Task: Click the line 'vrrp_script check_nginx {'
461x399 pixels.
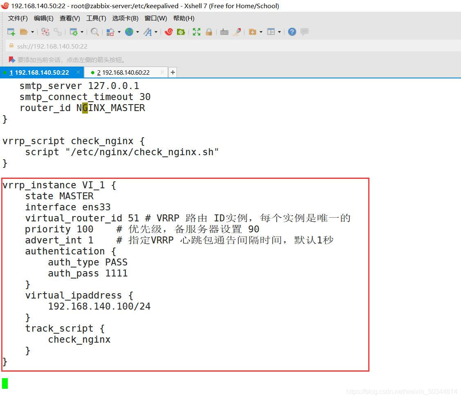Action: pyautogui.click(x=74, y=141)
